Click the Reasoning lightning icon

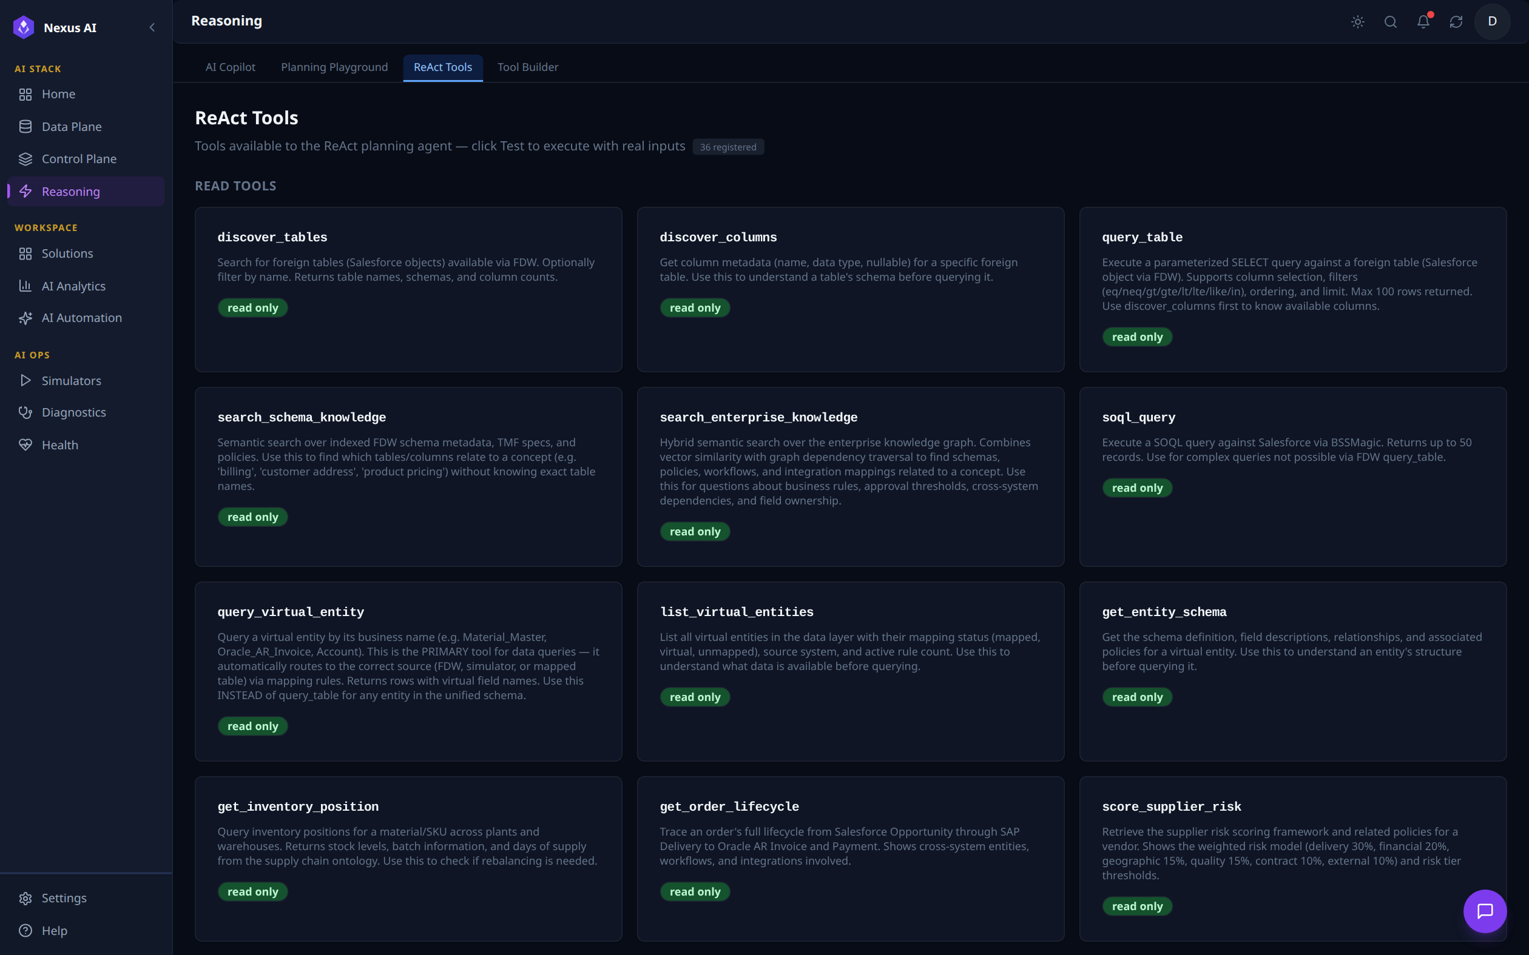click(25, 192)
